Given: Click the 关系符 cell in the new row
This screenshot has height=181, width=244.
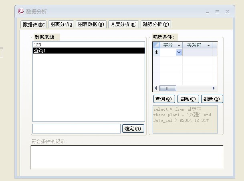Looking at the screenshot, I should pyautogui.click(x=197, y=52).
